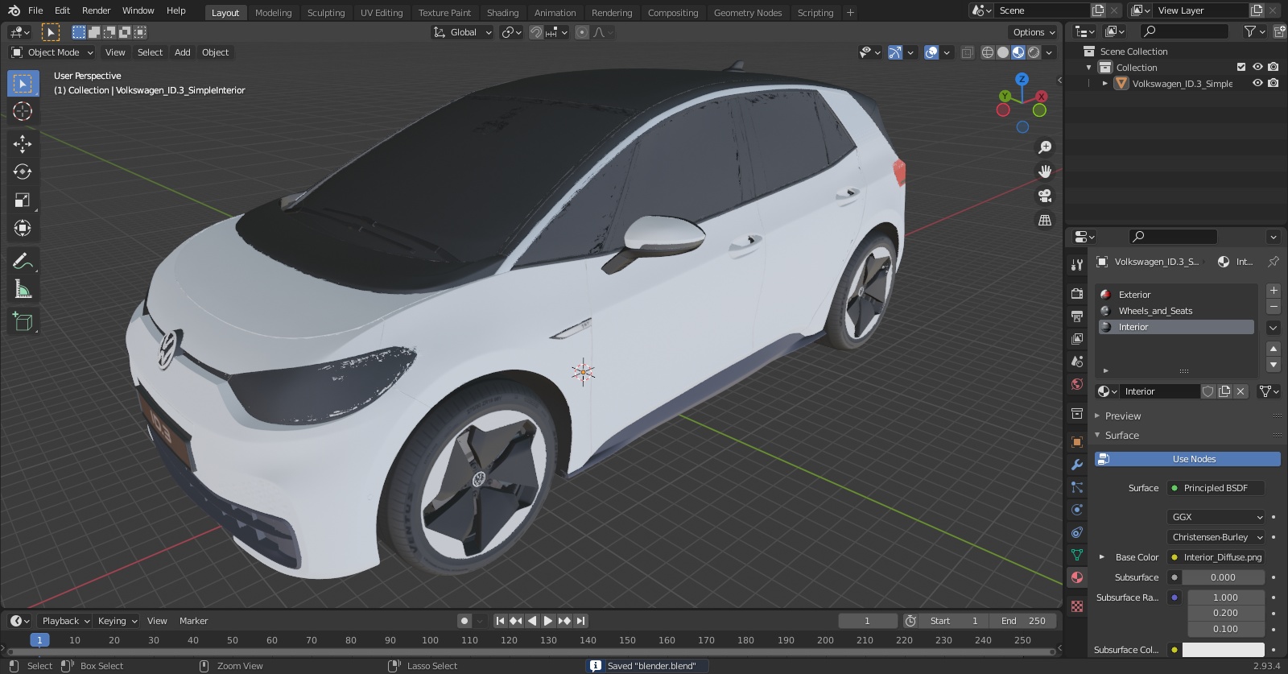Hide Collection in viewport with eye icon

1257,67
